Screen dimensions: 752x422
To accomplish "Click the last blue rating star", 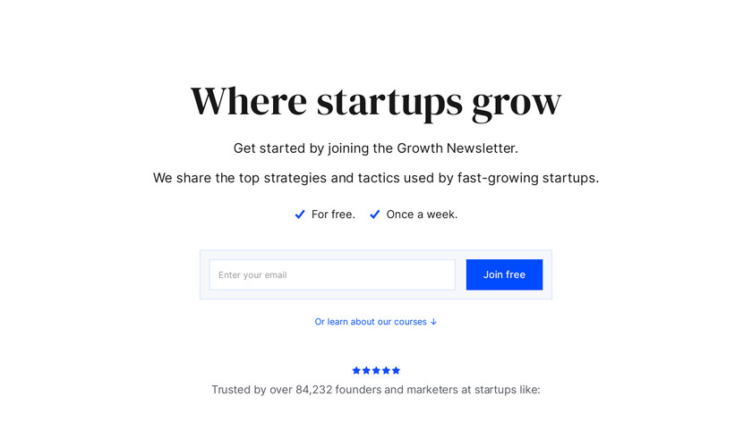I will [396, 370].
